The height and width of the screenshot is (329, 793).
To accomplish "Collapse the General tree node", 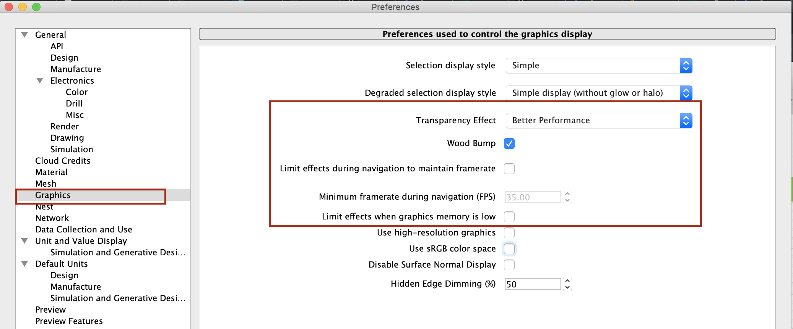I will pyautogui.click(x=25, y=35).
